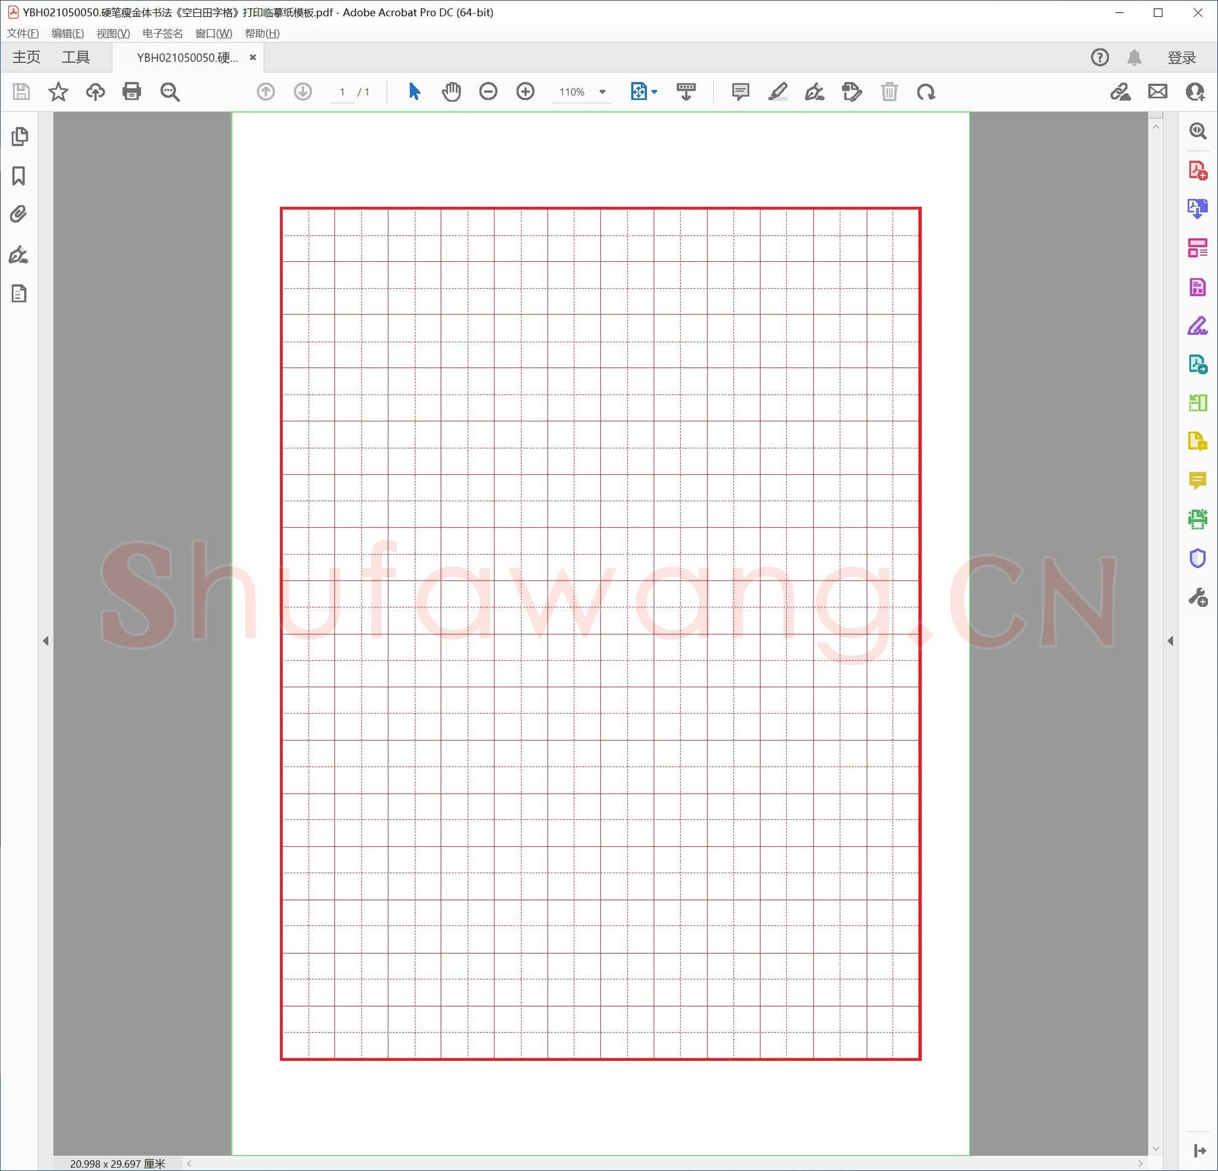Zoom in with plus button
Screen dimensions: 1218x1171
pos(525,91)
